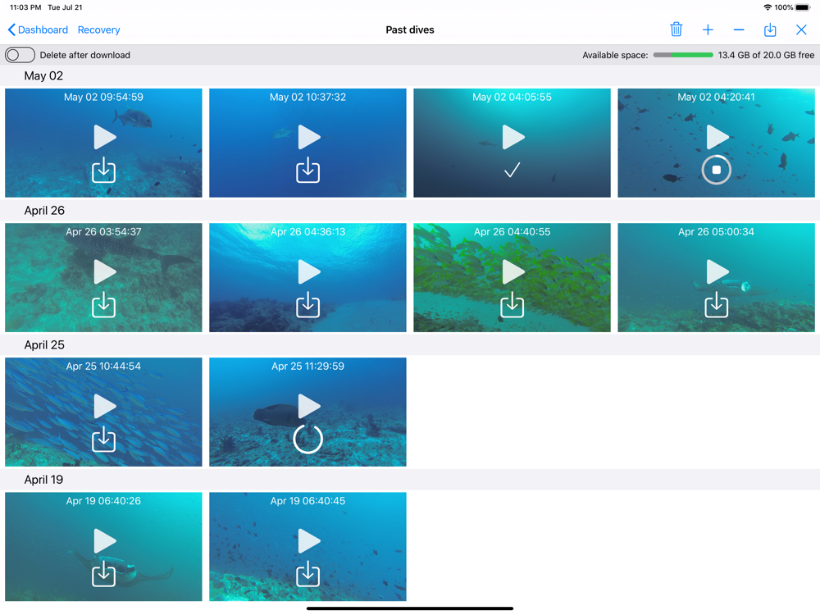Tap the 'Apr 19 06:40:45' timestamp label

click(x=307, y=500)
